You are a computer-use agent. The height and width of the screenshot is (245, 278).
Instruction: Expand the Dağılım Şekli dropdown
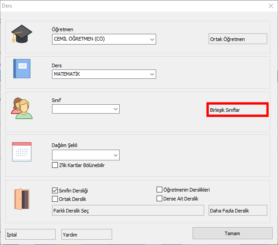point(86,155)
